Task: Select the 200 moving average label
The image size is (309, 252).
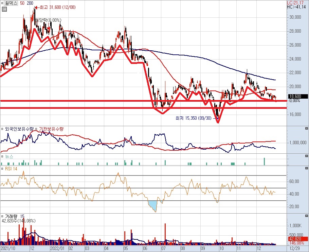Action: point(30,3)
